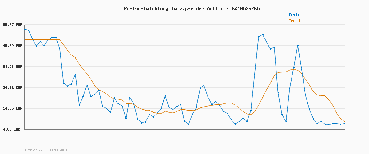This screenshot has height=154, width=369.
Task: Click the article ID B0CND8RKB9 in title
Action: 245,9
